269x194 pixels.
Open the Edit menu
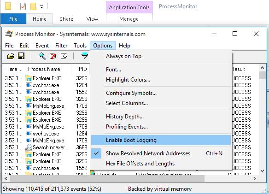tap(24, 46)
